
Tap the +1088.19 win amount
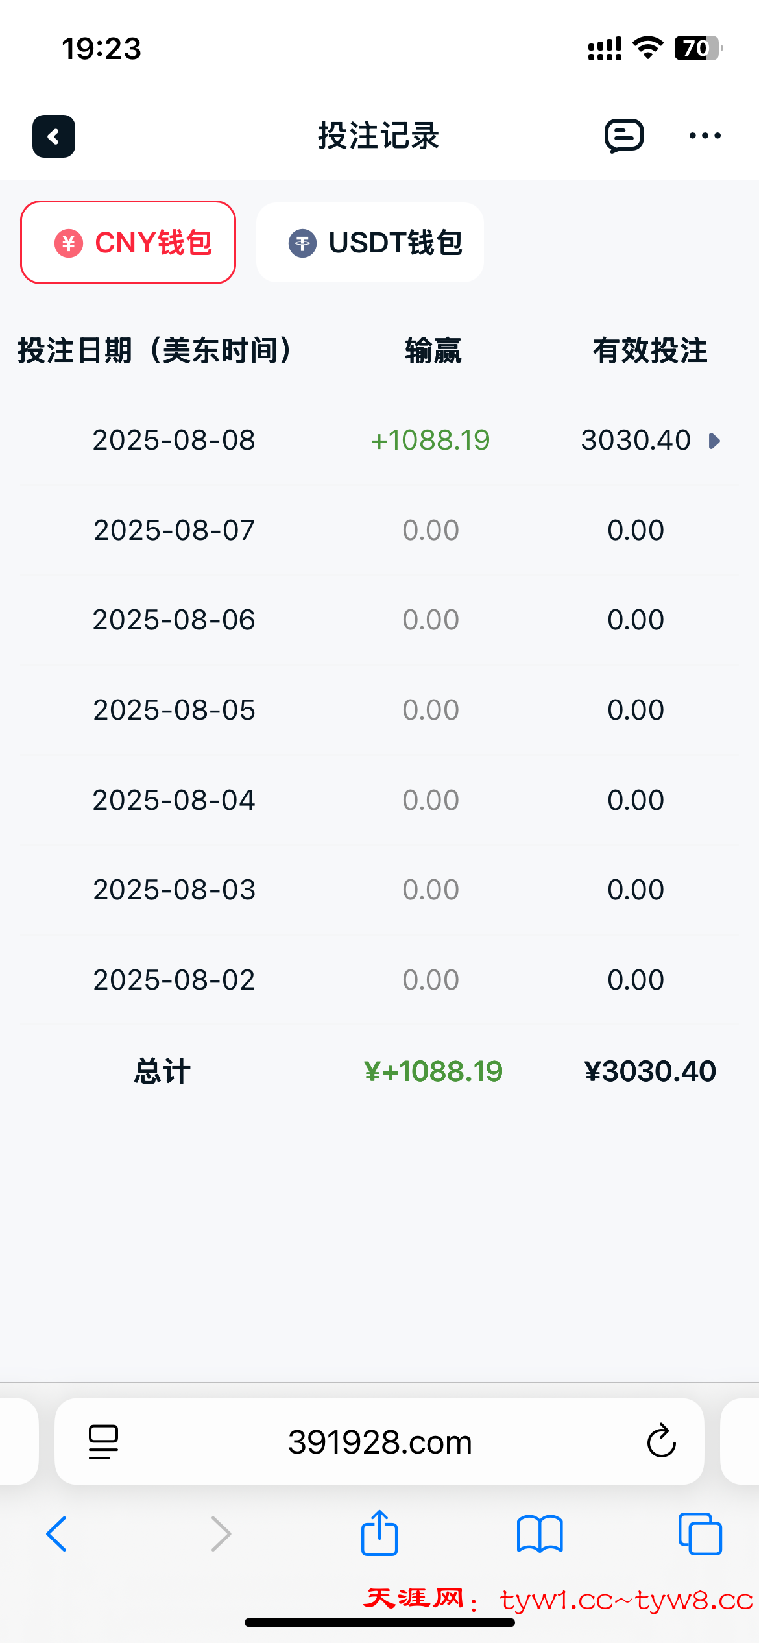[430, 441]
